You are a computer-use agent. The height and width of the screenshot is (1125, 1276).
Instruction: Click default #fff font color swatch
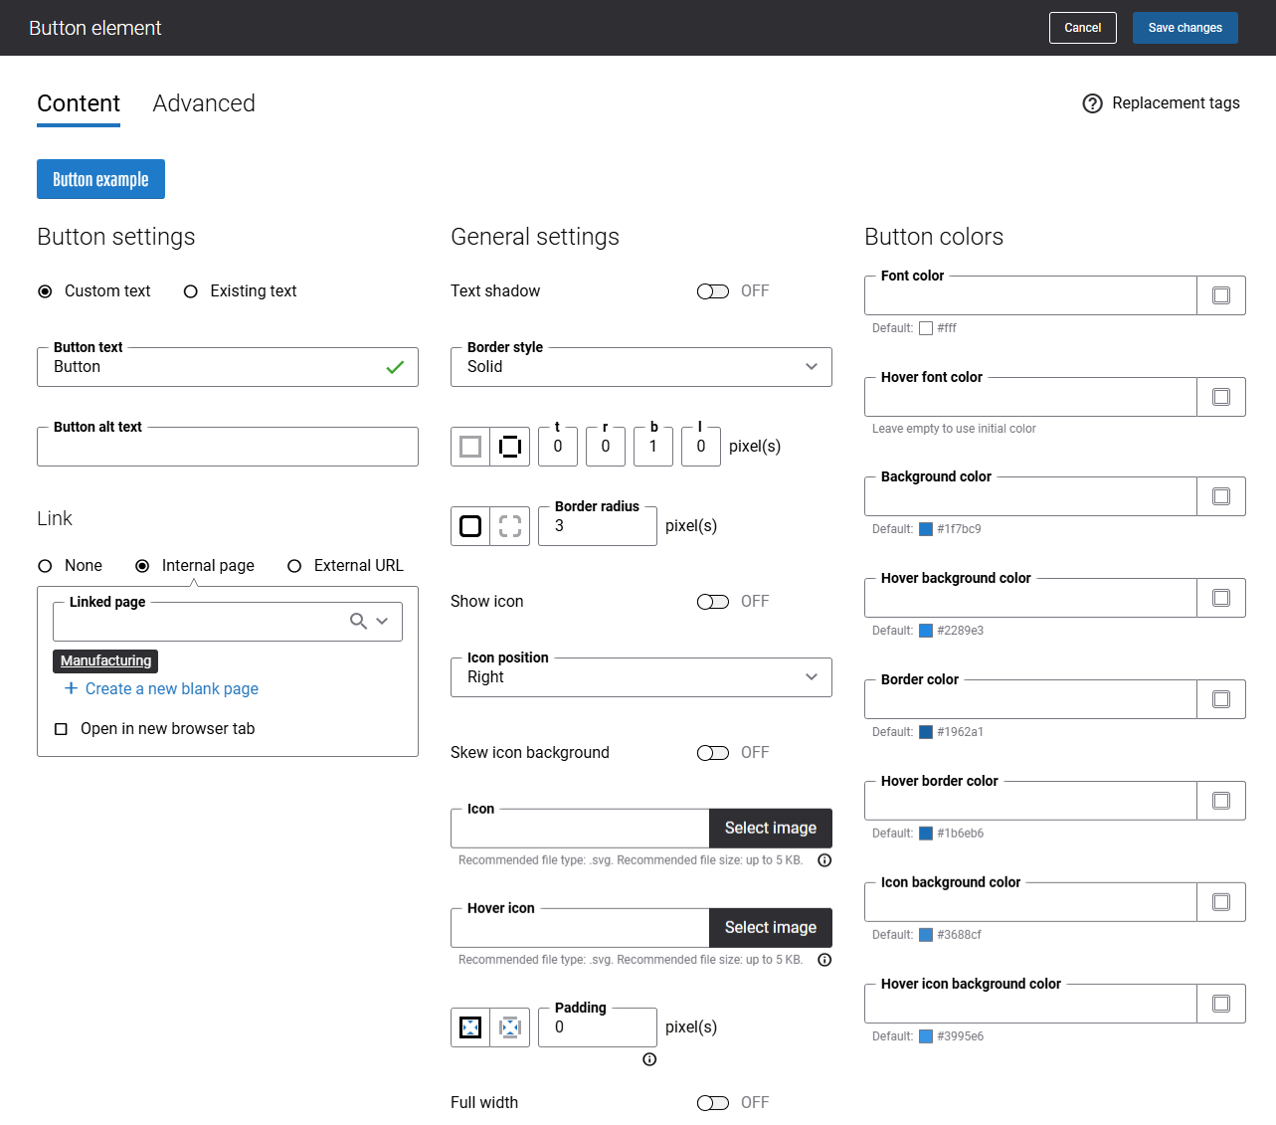926,328
